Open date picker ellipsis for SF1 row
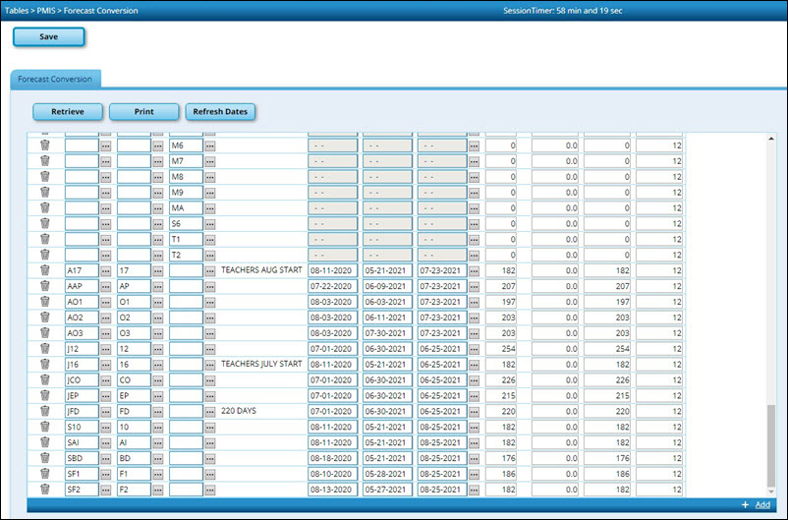 tap(475, 475)
